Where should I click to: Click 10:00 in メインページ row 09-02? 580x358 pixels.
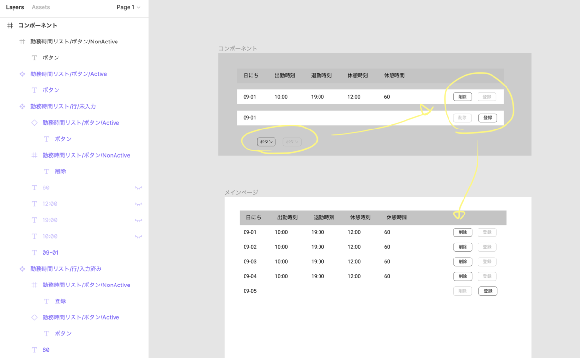[281, 247]
